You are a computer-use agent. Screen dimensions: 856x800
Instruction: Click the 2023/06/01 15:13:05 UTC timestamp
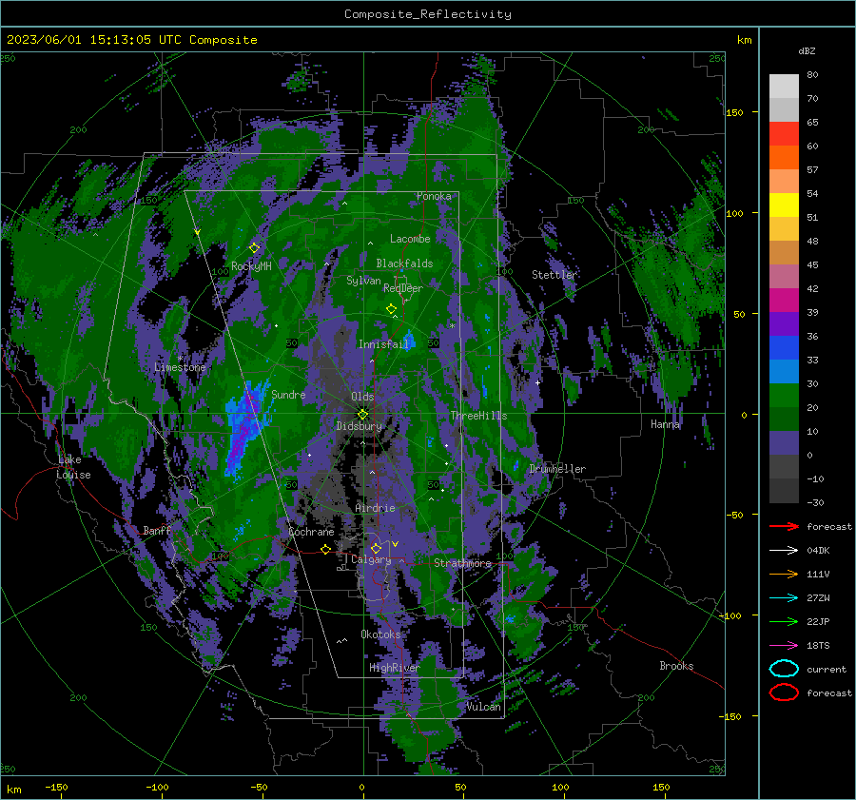tap(93, 40)
